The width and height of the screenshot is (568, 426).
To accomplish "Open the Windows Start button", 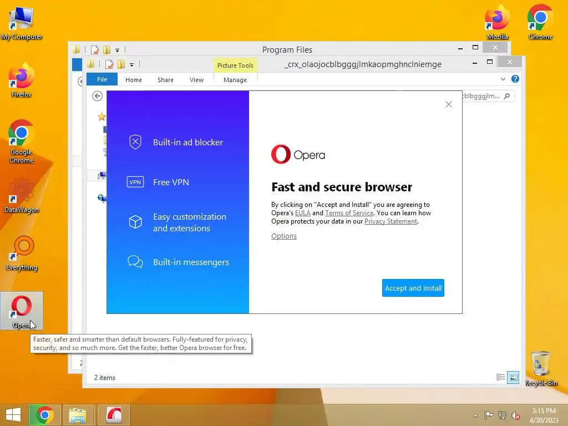I will point(13,415).
